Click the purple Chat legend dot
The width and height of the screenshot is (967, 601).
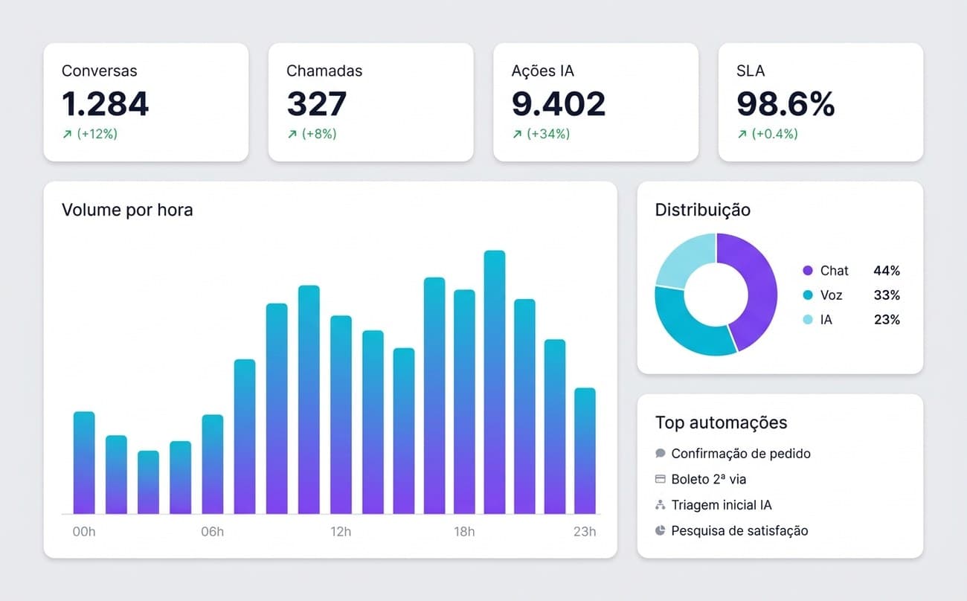(808, 271)
